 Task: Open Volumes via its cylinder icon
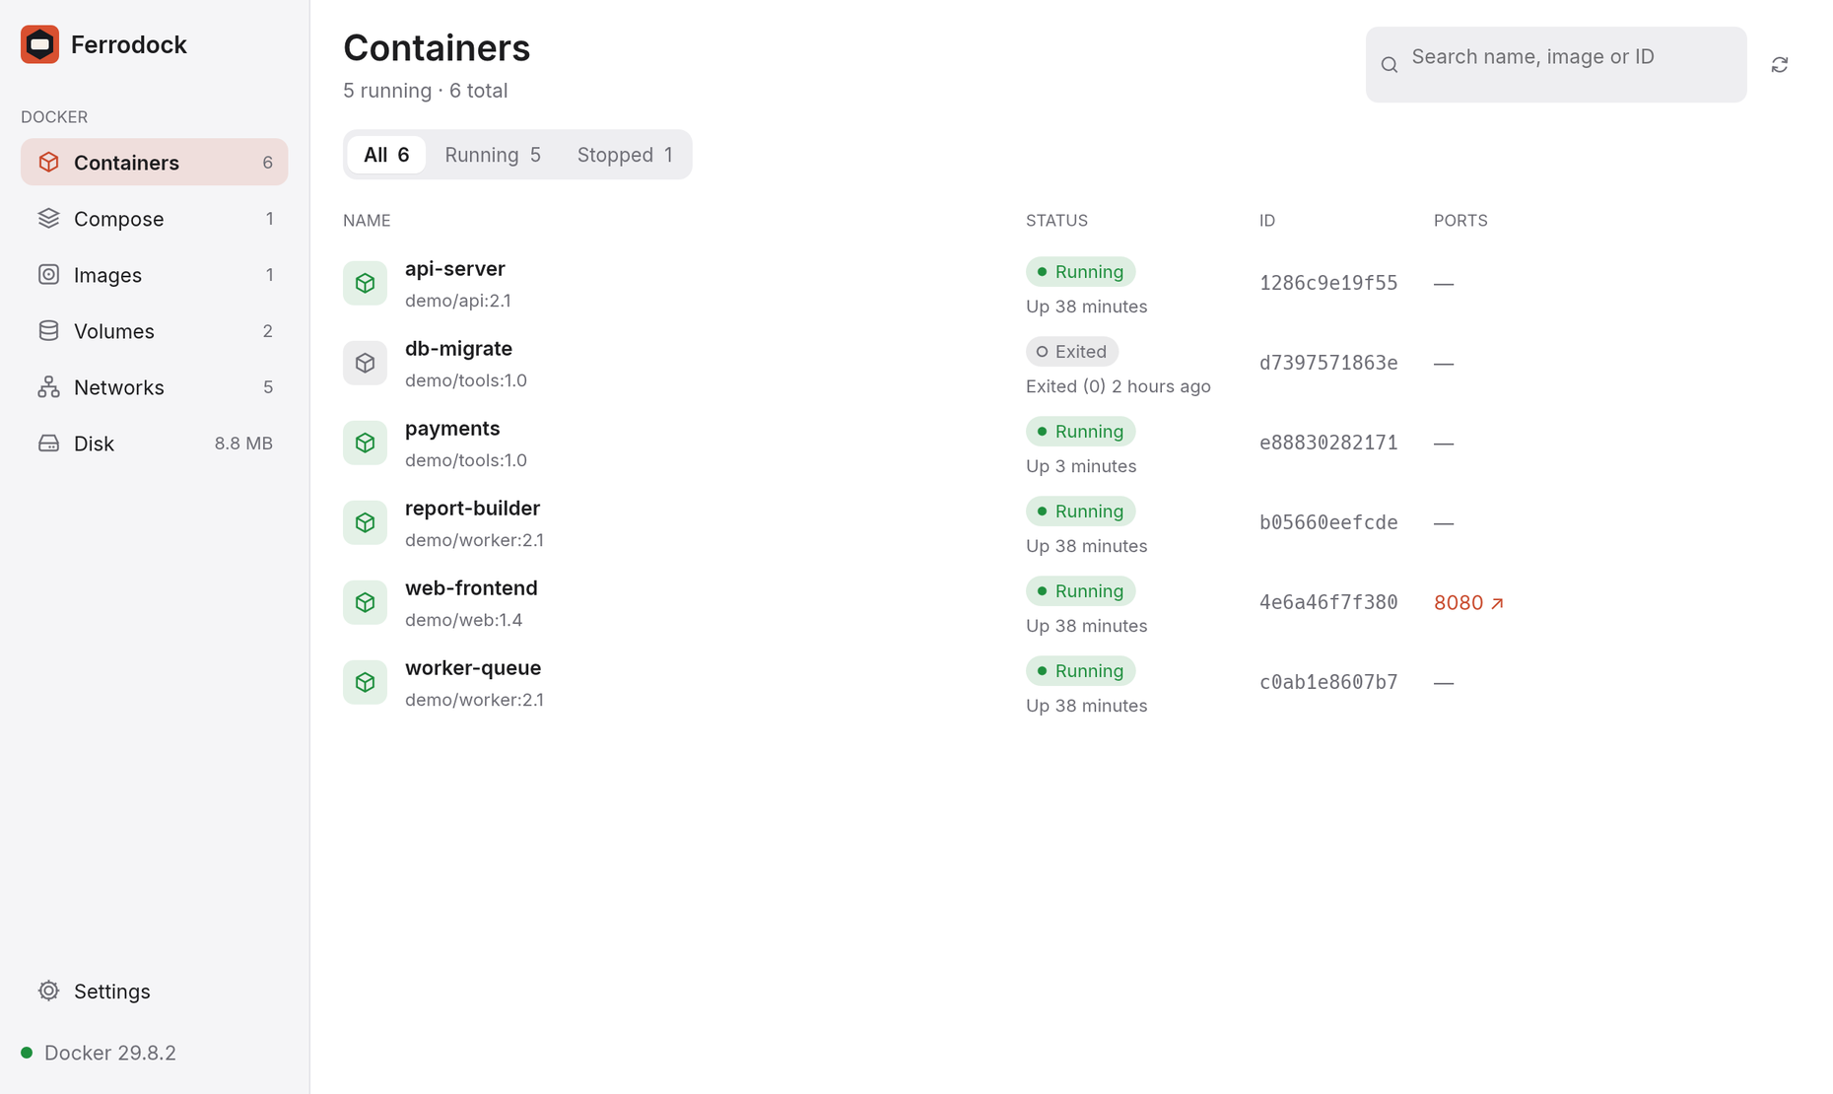point(48,331)
